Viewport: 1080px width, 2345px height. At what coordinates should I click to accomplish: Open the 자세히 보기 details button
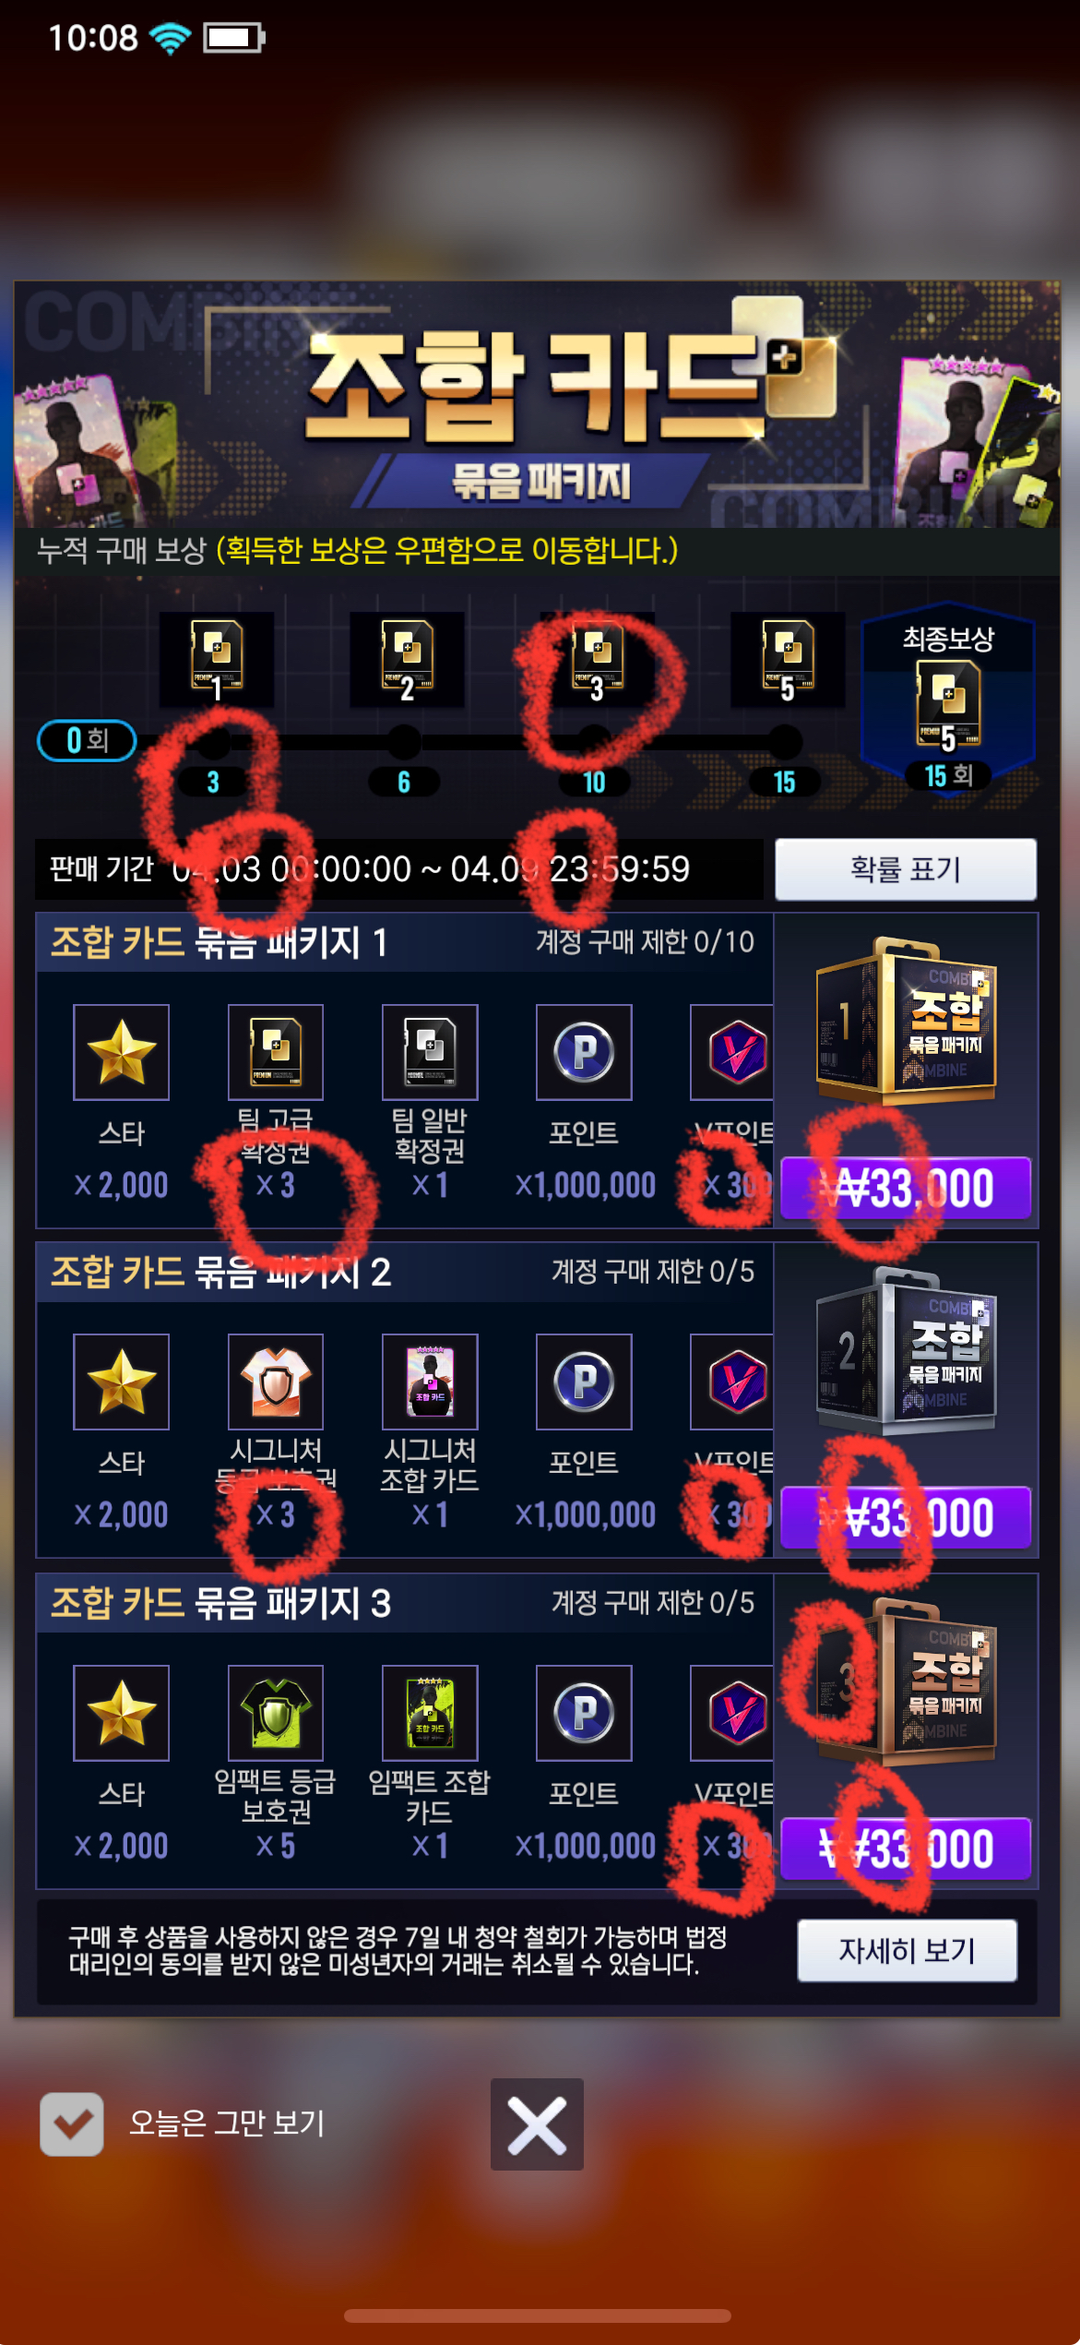(908, 1950)
